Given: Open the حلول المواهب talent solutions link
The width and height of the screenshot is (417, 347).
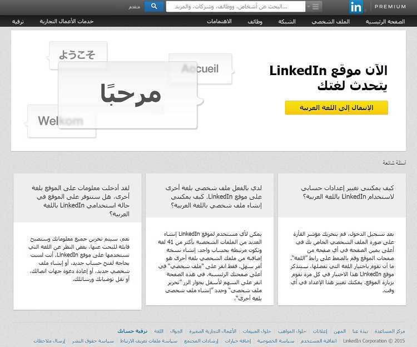Looking at the screenshot, I should coord(292,331).
